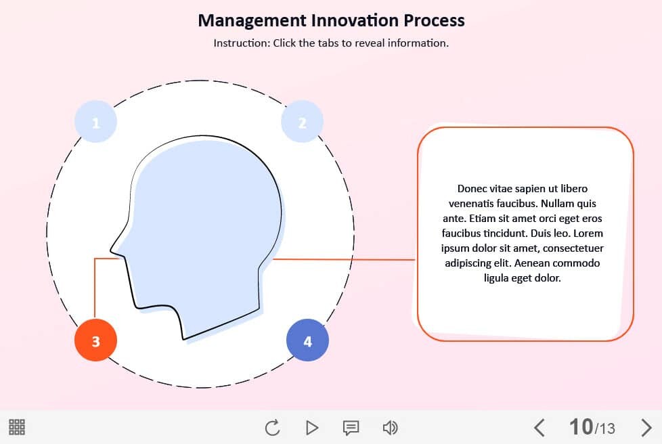Select tab number 2 circle
The height and width of the screenshot is (444, 662).
click(302, 123)
